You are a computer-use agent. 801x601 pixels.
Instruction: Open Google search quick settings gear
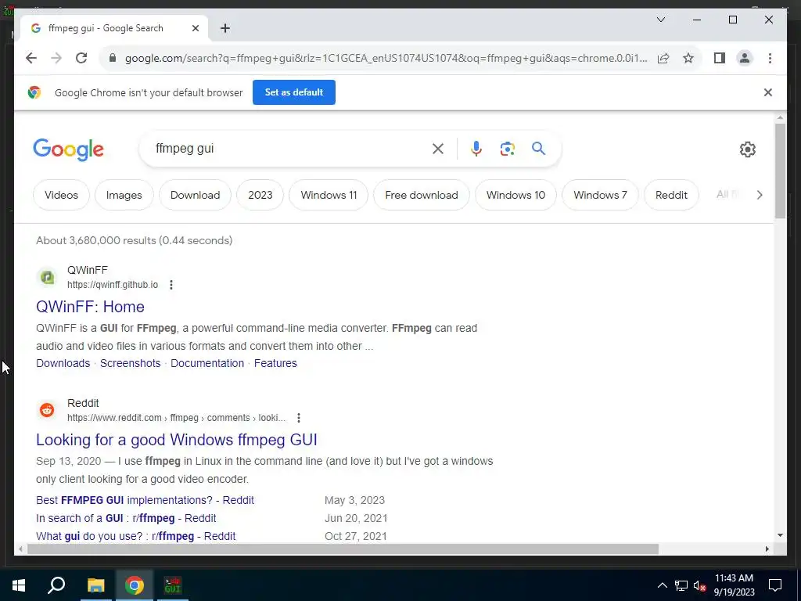[747, 149]
